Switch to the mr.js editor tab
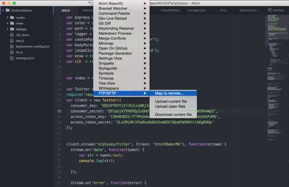 pos(223,11)
